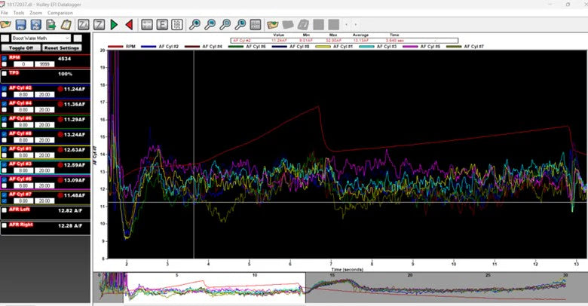Click the 'E' boxed toolbar icon

pos(162,25)
